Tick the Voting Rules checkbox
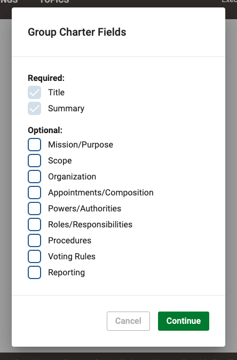This screenshot has height=360, width=237. pyautogui.click(x=35, y=256)
